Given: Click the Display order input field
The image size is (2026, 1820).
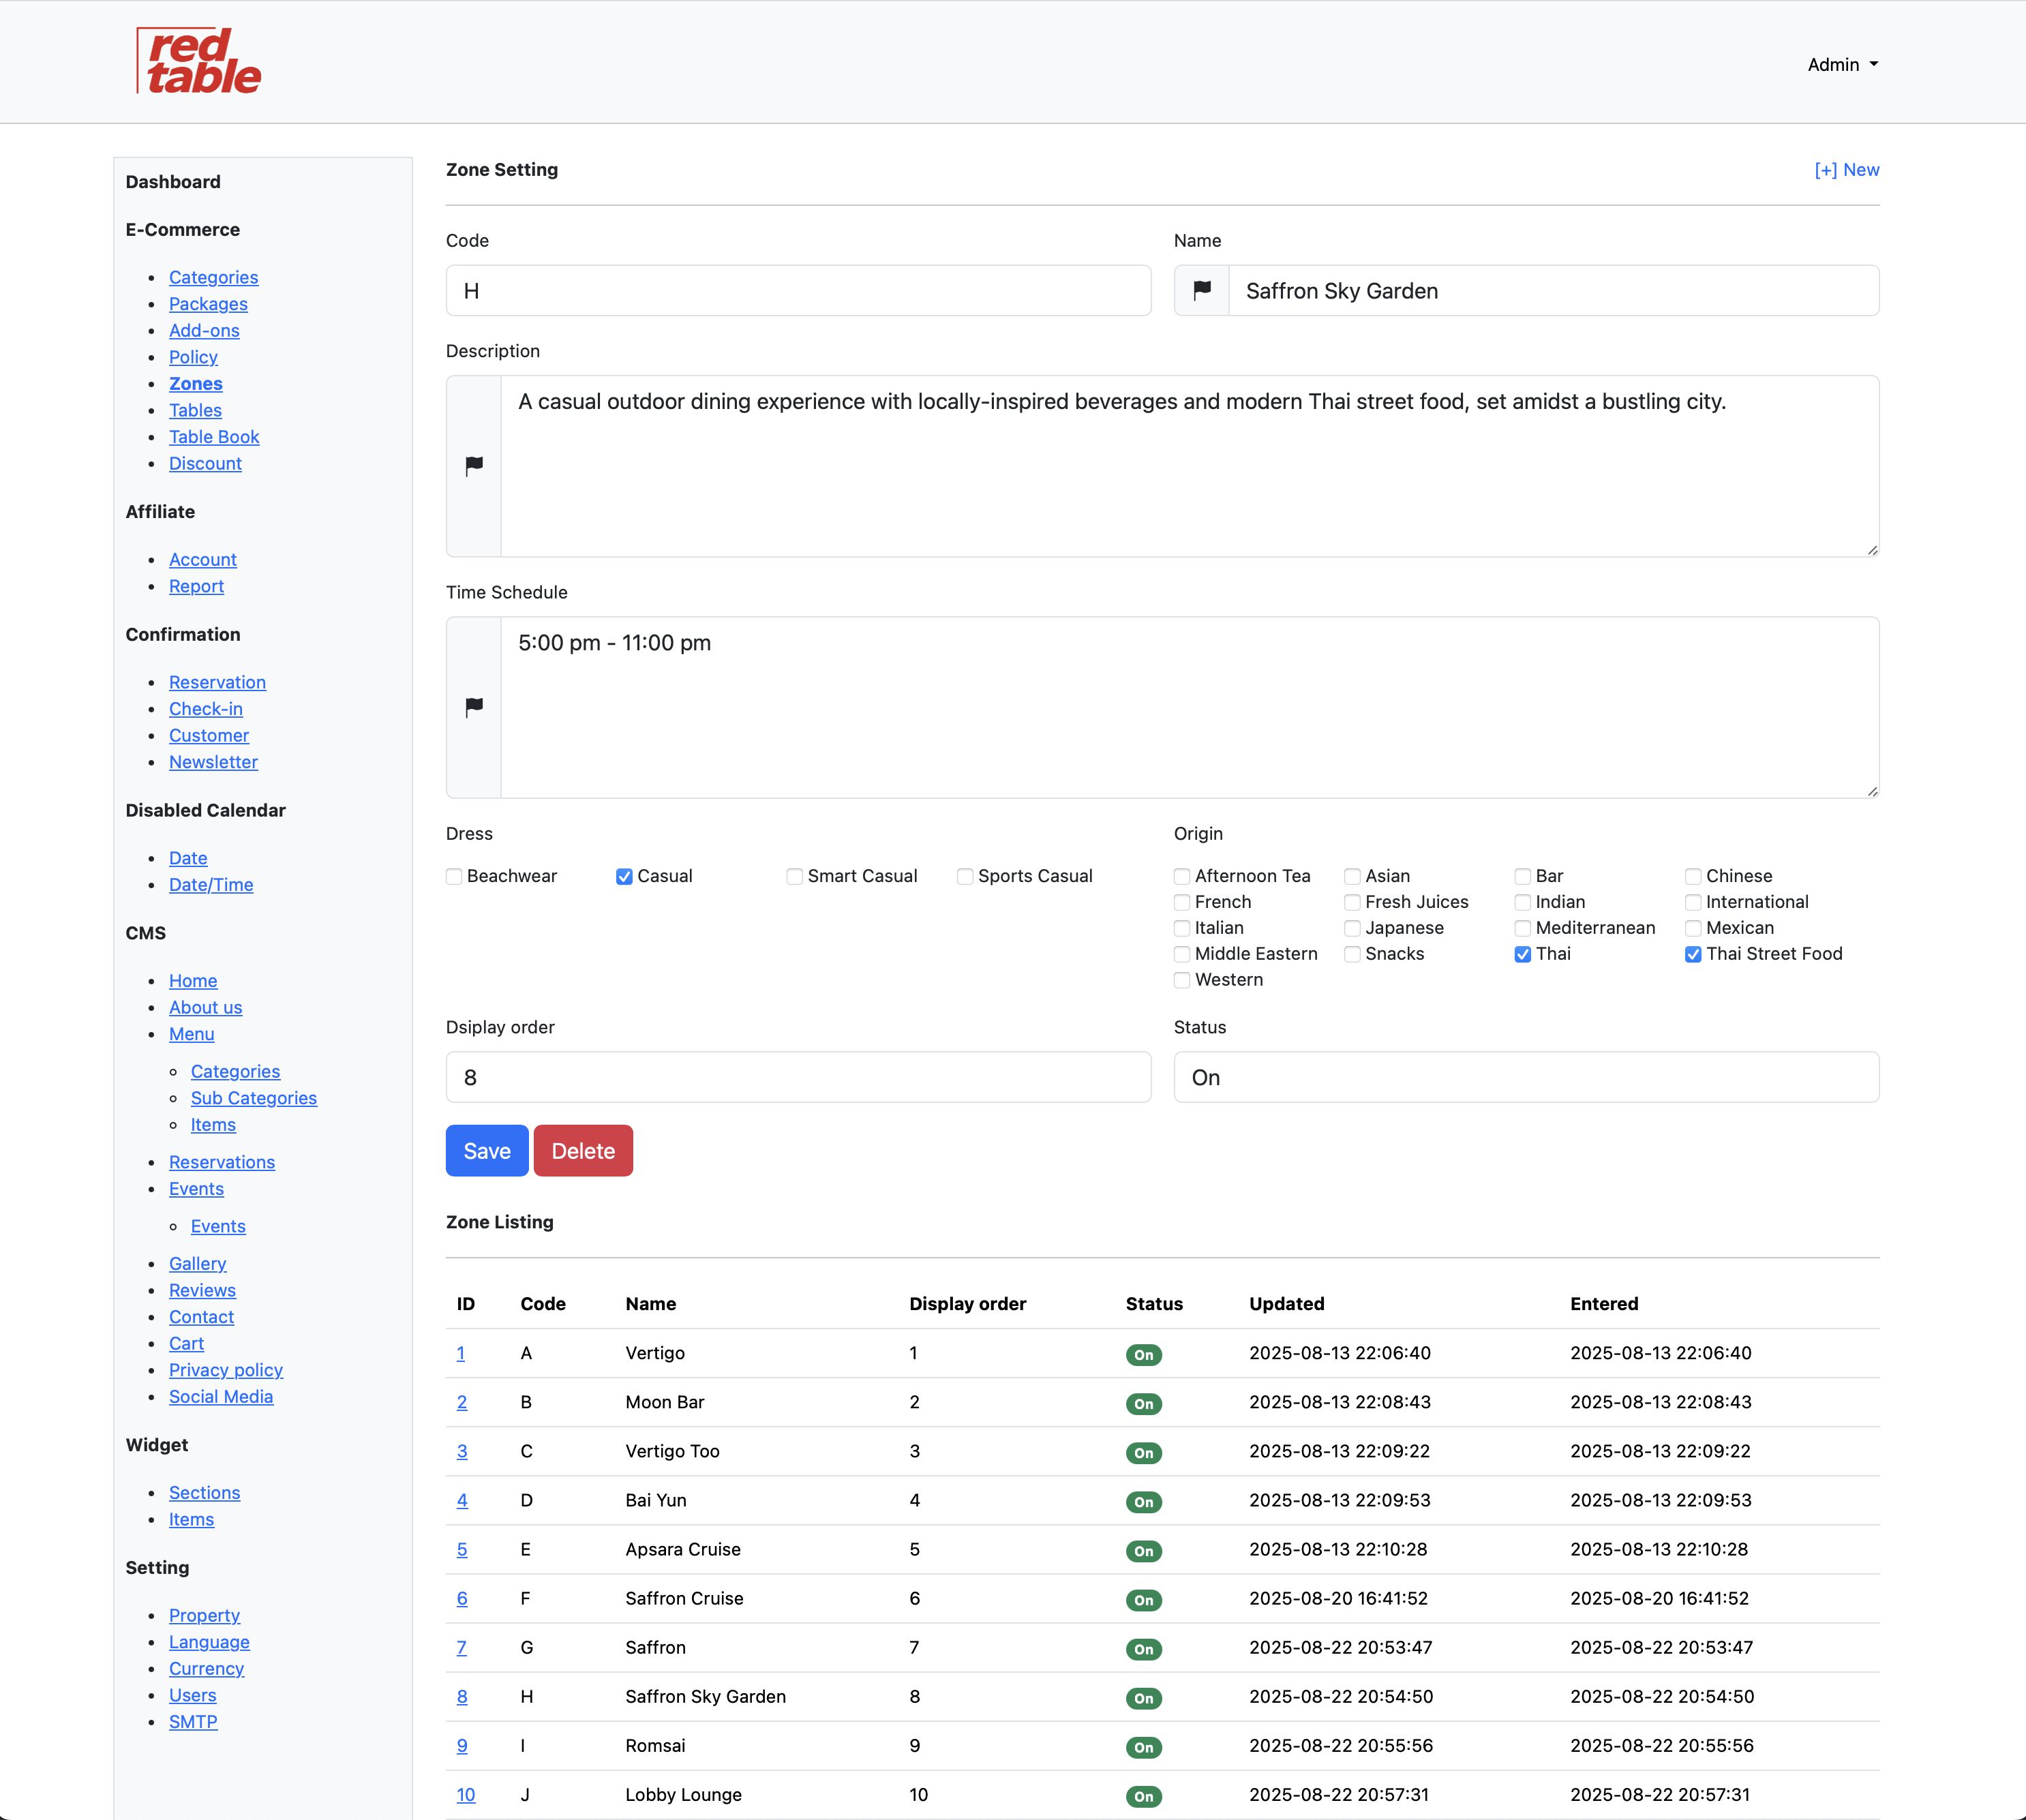Looking at the screenshot, I should pos(798,1077).
